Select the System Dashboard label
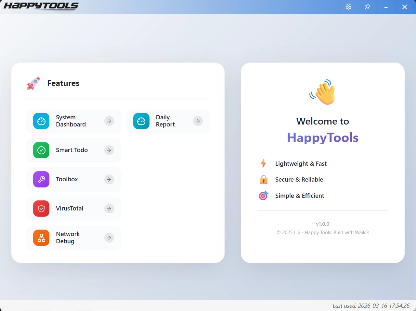The image size is (416, 311). click(x=71, y=121)
